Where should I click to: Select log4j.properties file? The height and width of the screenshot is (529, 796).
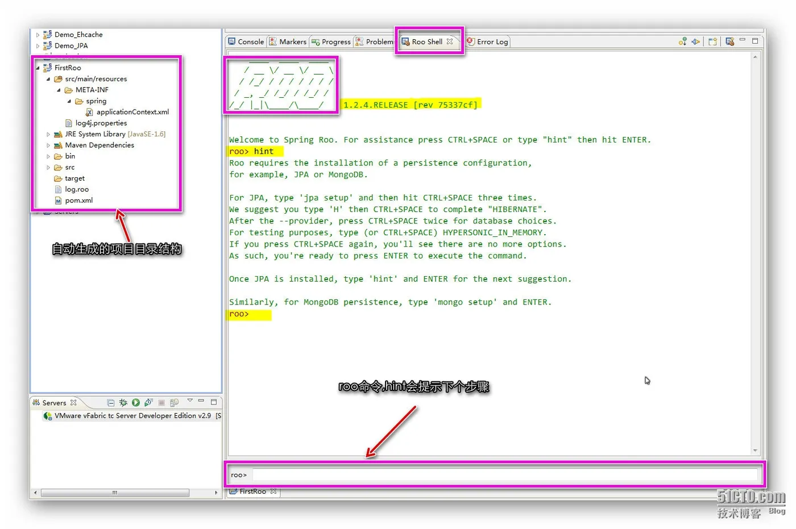(101, 123)
